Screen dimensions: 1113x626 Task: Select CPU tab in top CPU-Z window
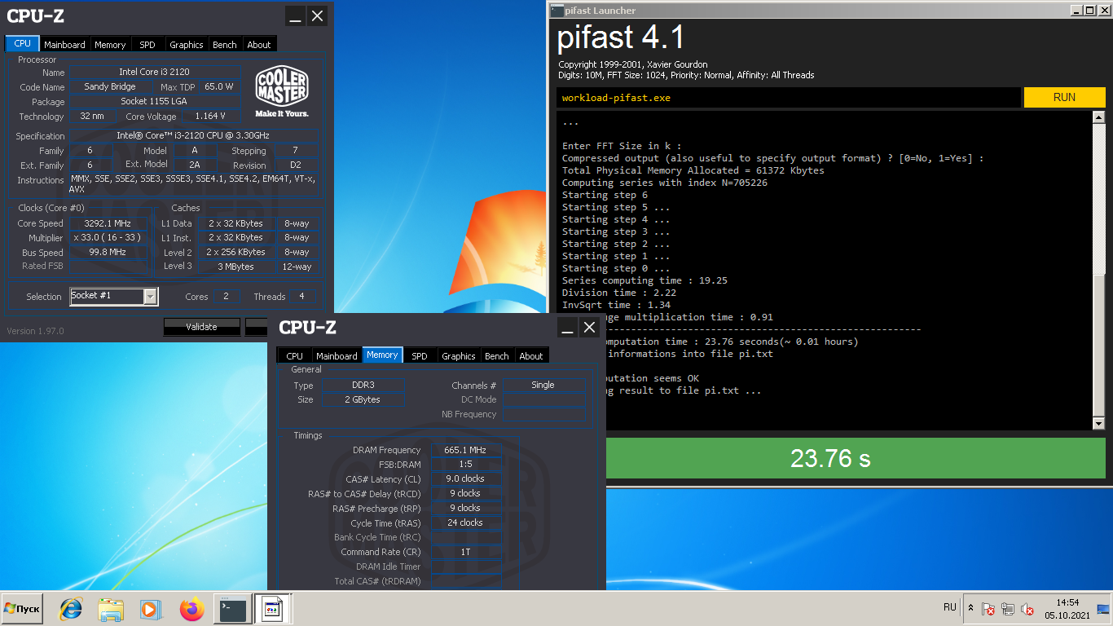(23, 44)
